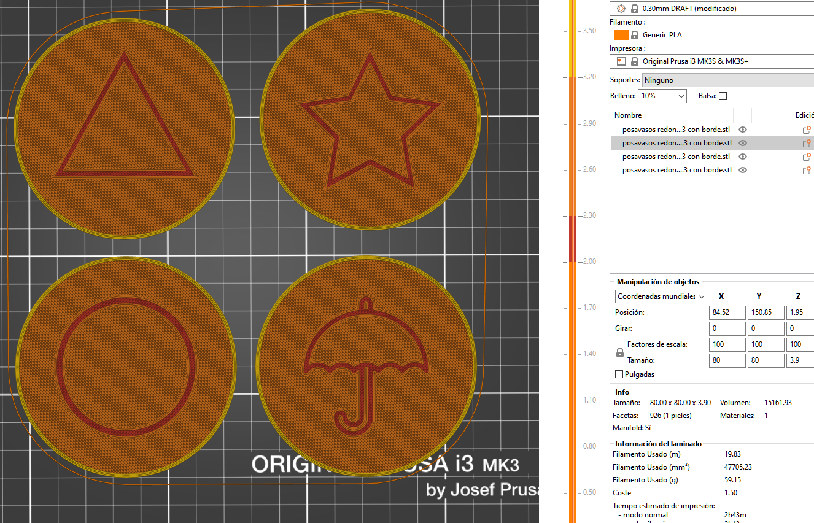The image size is (814, 523).
Task: Click the edit icon for the selected second posavasos object
Action: [807, 143]
